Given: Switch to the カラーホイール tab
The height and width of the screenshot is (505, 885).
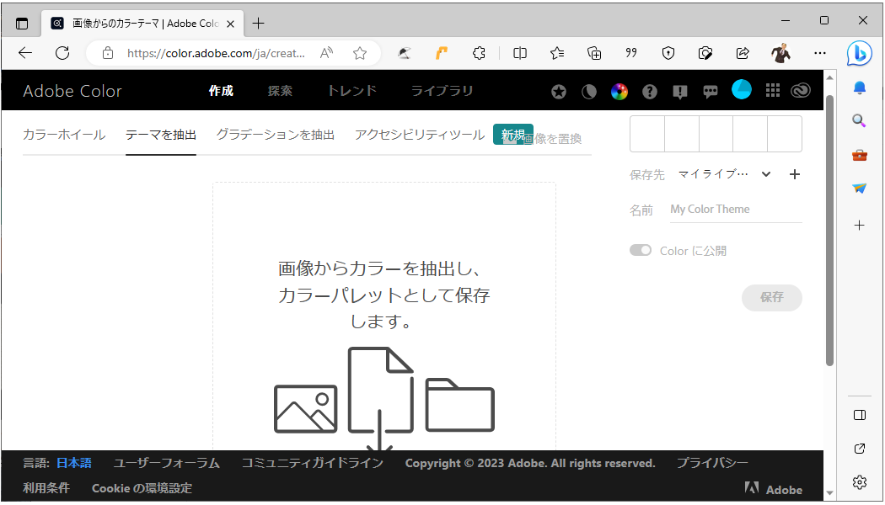Looking at the screenshot, I should 64,134.
